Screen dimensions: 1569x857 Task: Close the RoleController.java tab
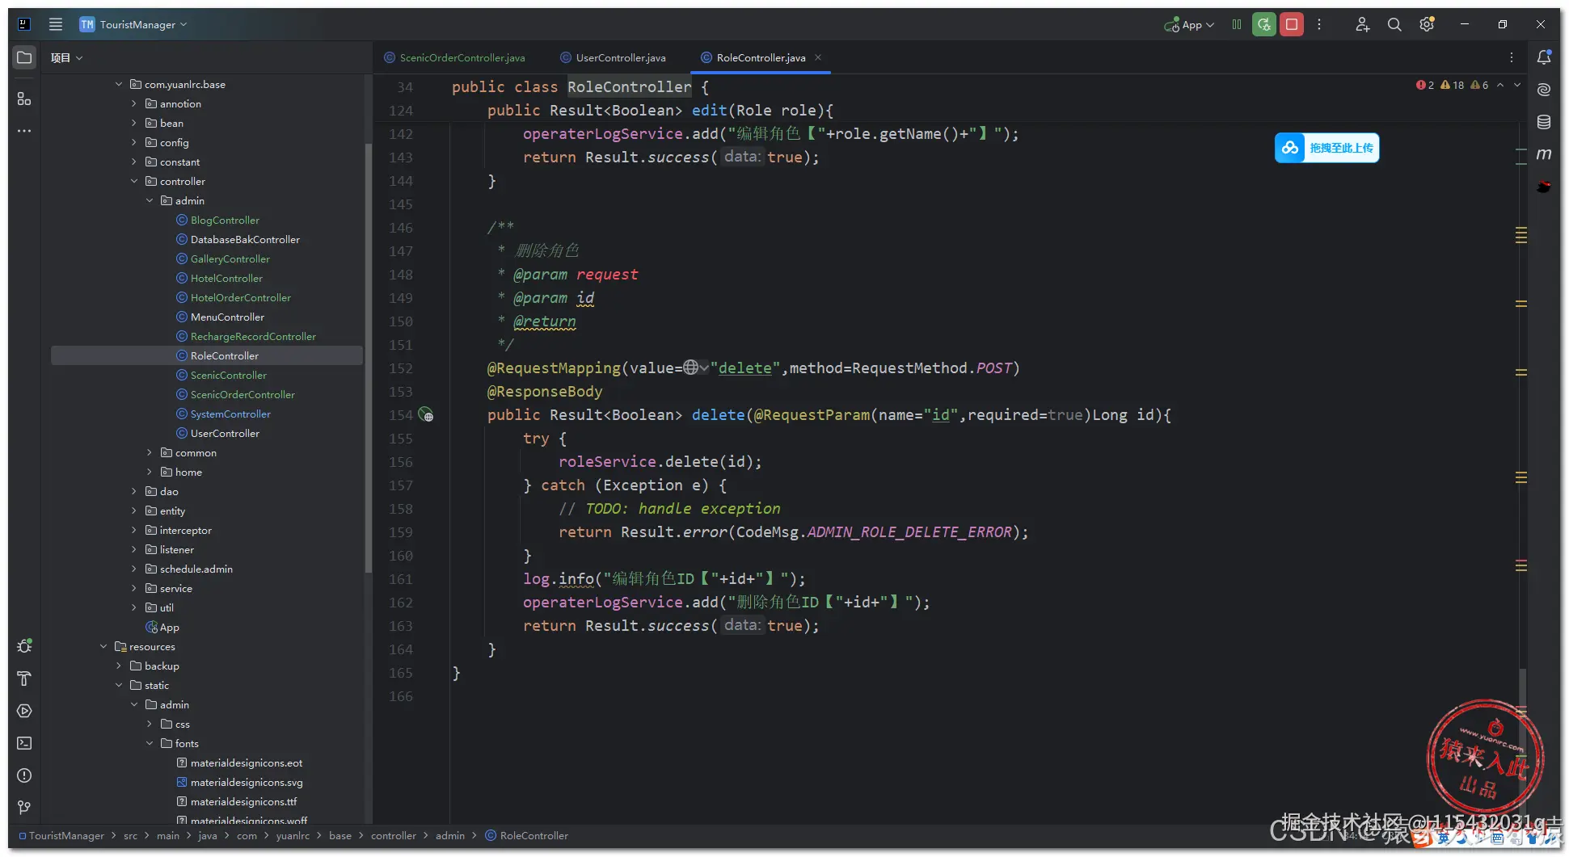point(818,57)
